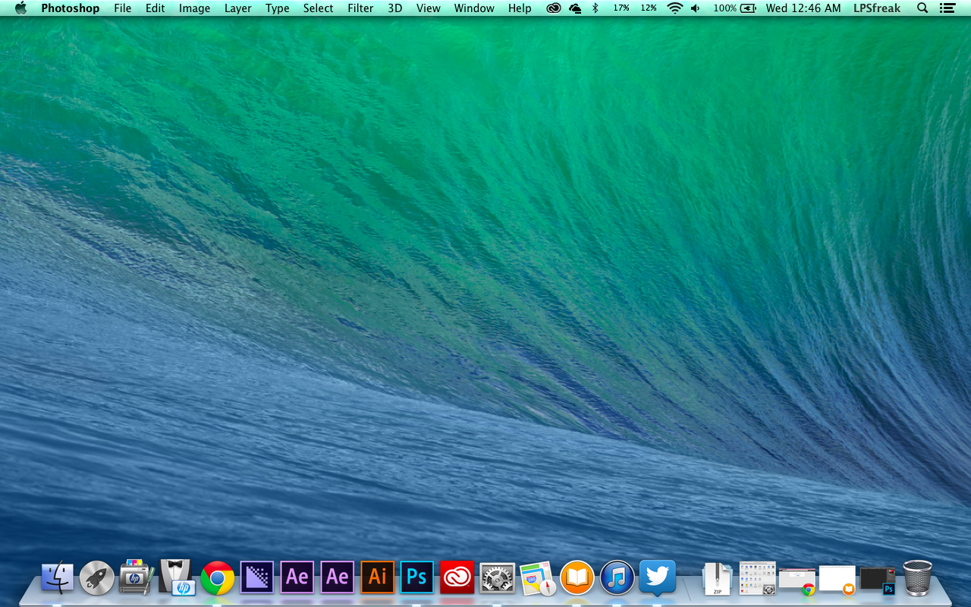Open the Layer menu
This screenshot has width=971, height=607.
pos(237,8)
